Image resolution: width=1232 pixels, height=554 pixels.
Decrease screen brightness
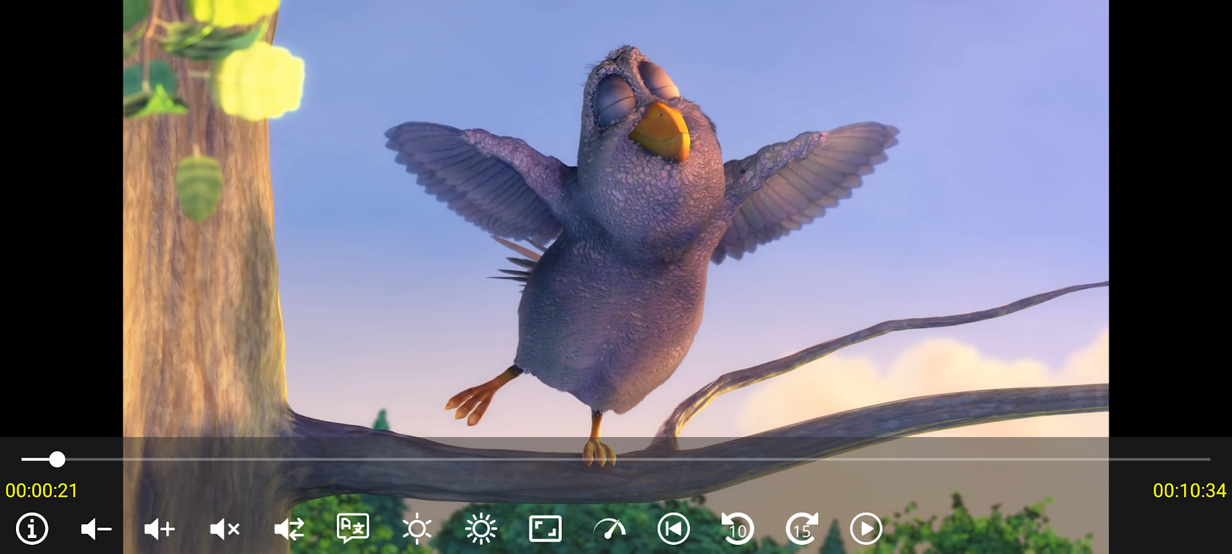pos(417,529)
